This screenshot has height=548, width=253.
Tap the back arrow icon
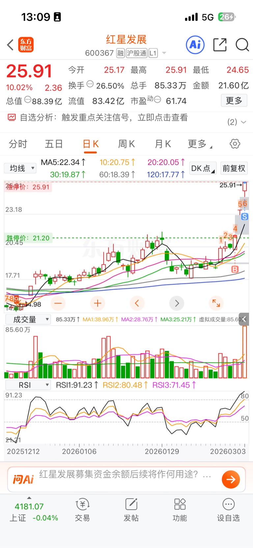pos(10,45)
